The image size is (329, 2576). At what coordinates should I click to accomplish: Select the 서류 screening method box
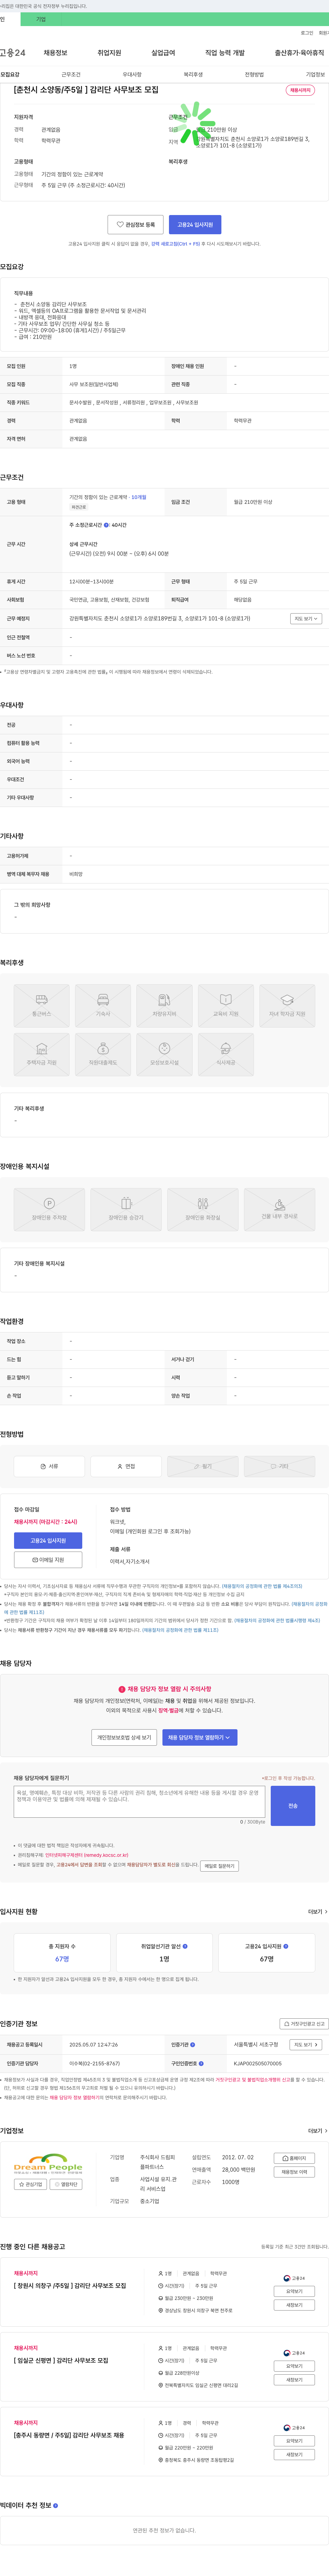pos(49,1466)
